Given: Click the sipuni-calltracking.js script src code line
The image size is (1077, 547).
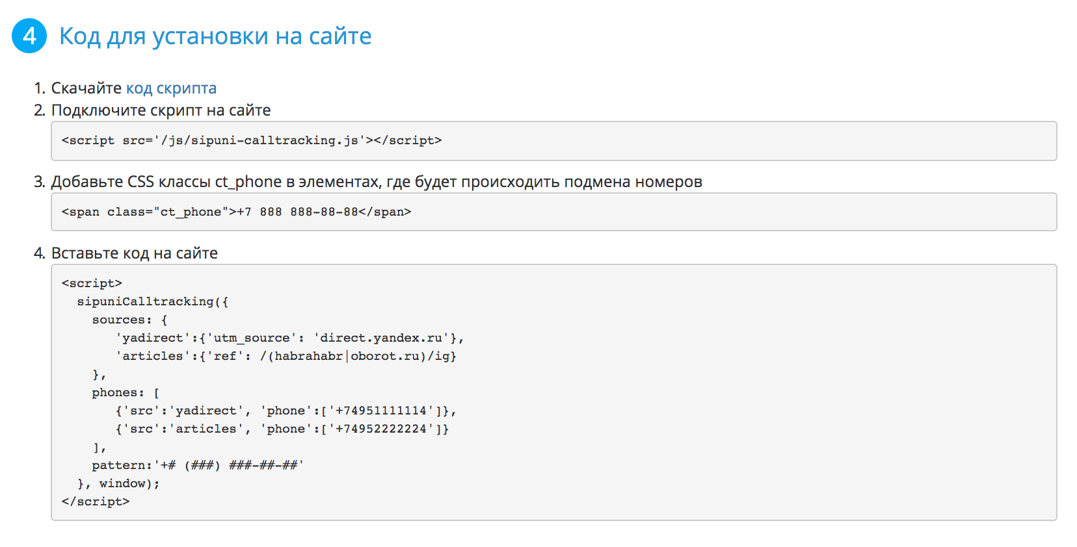Looking at the screenshot, I should pyautogui.click(x=252, y=140).
